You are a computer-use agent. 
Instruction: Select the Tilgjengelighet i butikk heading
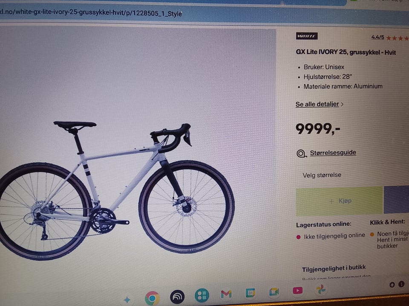pos(334,268)
